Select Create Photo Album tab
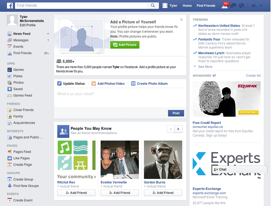Image resolution: width=274 pixels, height=206 pixels. 149,84
